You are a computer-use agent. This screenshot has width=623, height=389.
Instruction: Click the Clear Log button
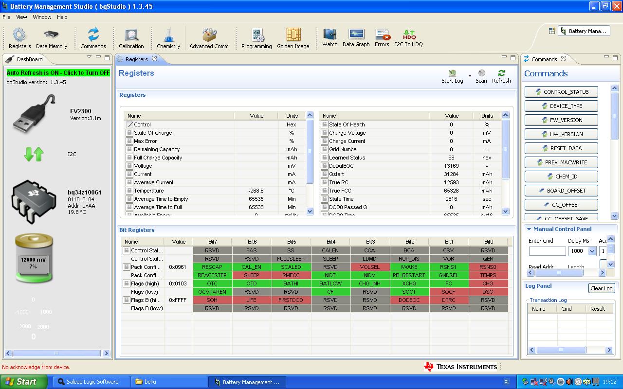[x=602, y=288]
